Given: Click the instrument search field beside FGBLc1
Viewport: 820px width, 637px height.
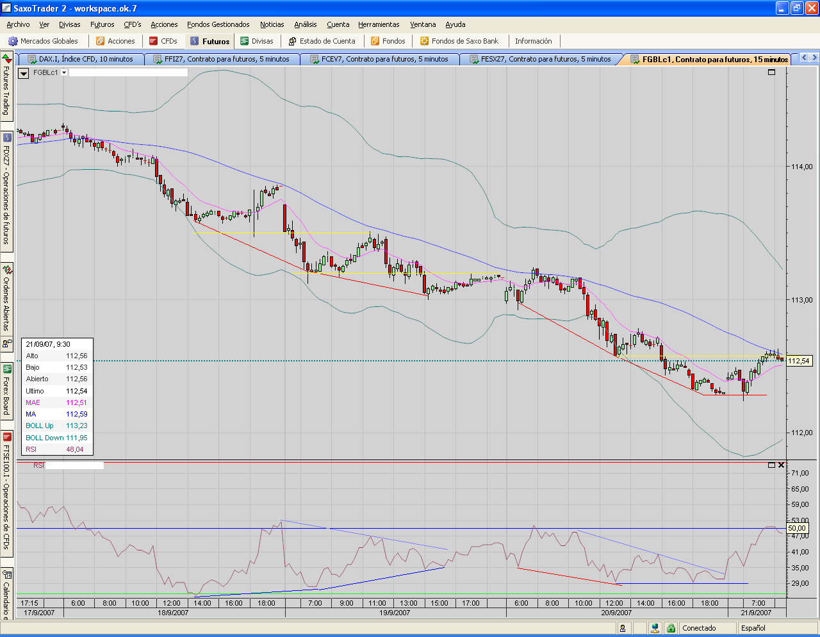Looking at the screenshot, I should tap(128, 72).
